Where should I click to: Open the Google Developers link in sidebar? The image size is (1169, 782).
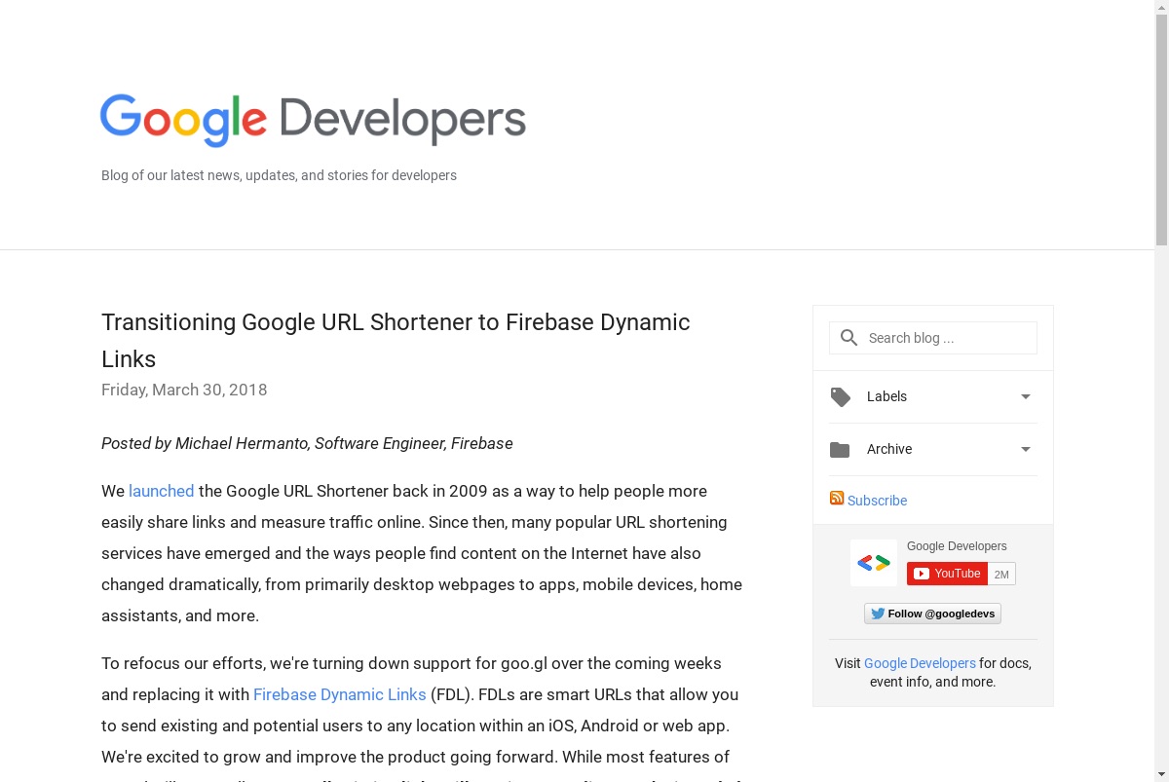920,663
